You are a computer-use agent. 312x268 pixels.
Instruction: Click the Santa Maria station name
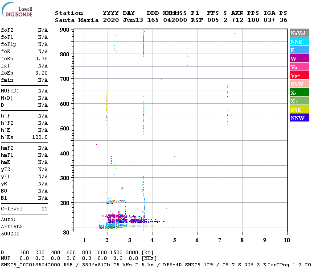coord(77,20)
